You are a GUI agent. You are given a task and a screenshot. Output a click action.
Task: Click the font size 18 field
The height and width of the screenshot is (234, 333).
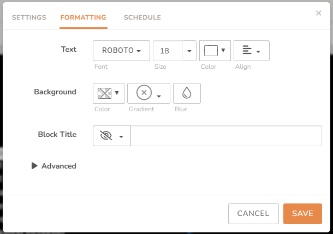point(168,51)
